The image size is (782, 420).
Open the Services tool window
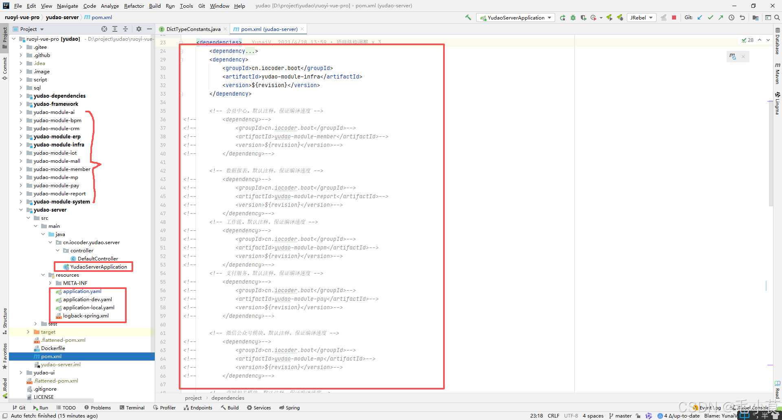(x=259, y=407)
